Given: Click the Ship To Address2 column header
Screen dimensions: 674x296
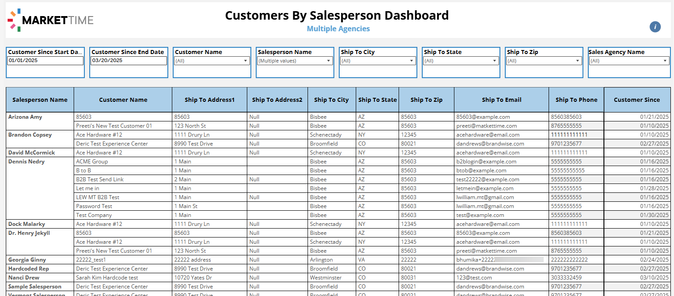Looking at the screenshot, I should tap(277, 100).
